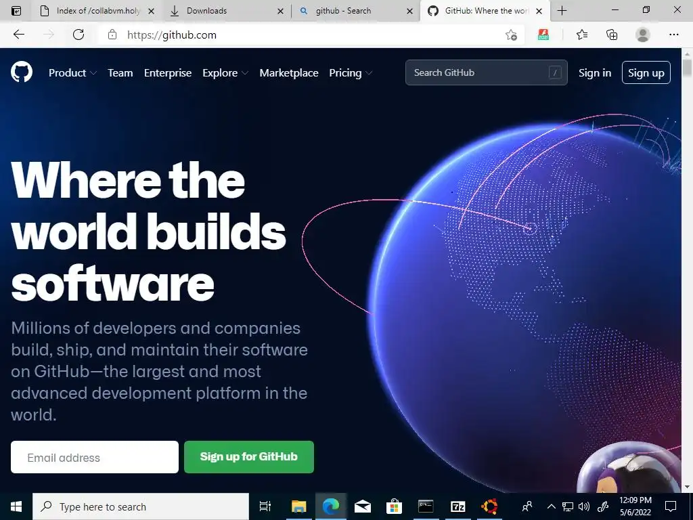Viewport: 693px width, 520px height.
Task: Open the notification center icon
Action: (671, 506)
